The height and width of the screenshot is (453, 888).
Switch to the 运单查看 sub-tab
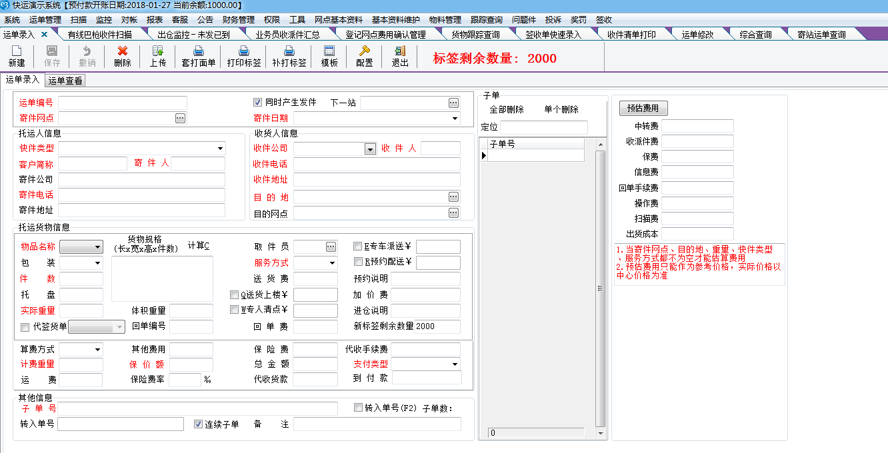coord(65,81)
